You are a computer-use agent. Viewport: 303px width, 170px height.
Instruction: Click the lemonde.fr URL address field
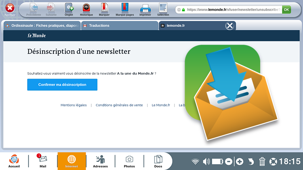click(x=234, y=10)
